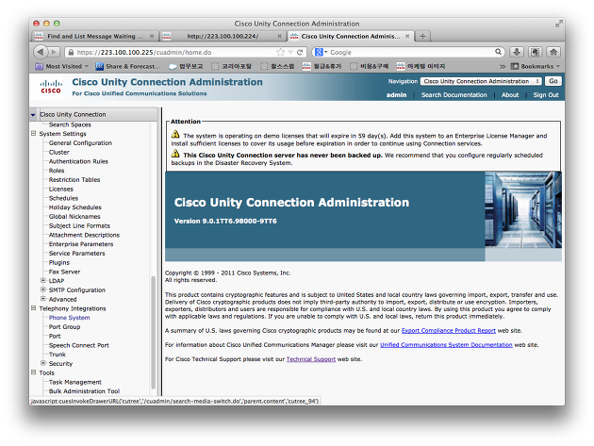Close the Cisco Unity Connection Adminis tab

[407, 36]
